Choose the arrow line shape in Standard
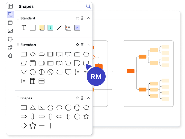The height and width of the screenshot is (139, 185). 59,28
